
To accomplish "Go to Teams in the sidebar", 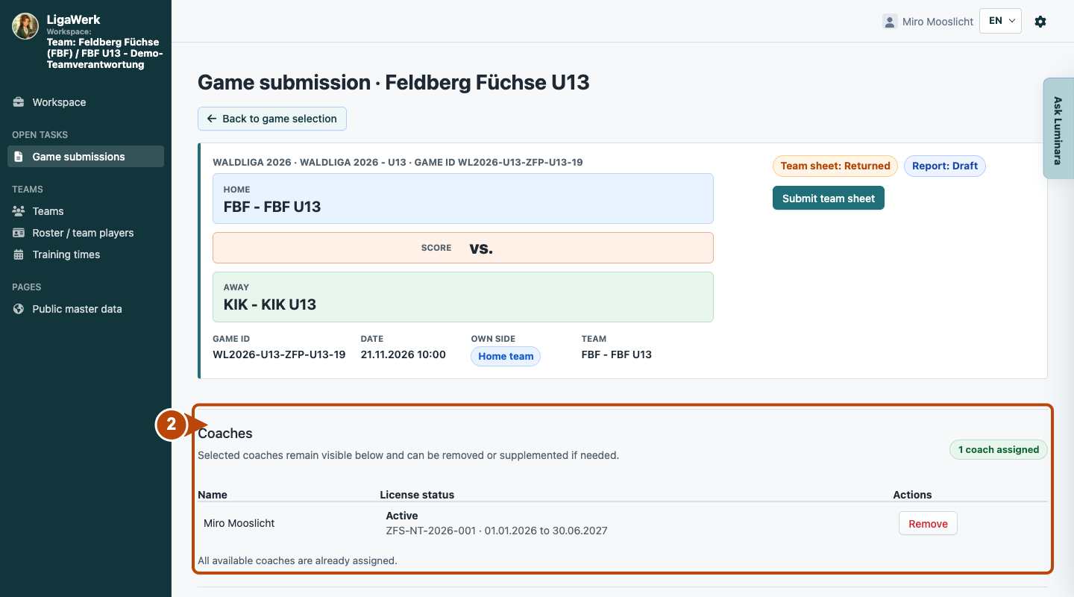I will pos(86,211).
